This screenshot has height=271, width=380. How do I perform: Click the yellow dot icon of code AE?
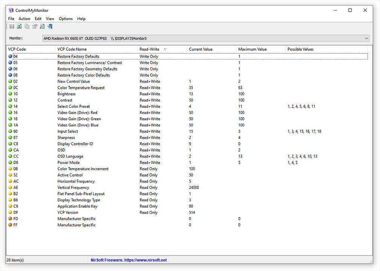[x=10, y=187]
